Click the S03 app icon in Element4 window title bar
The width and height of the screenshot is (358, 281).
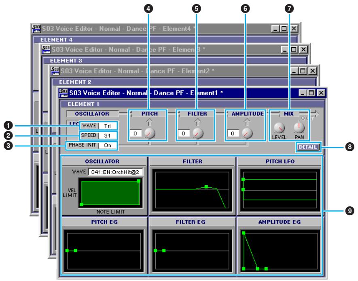(x=36, y=29)
